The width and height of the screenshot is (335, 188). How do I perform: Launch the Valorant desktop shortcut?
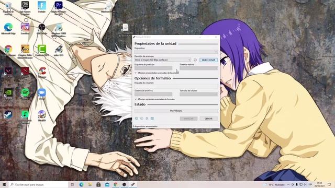click(x=8, y=73)
